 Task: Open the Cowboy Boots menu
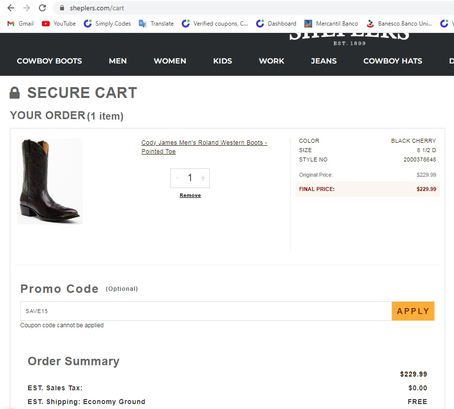click(49, 61)
